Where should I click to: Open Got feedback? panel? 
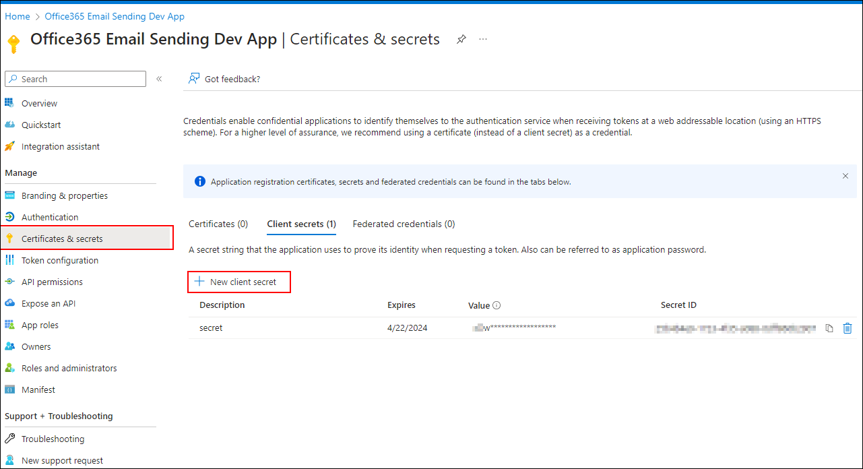coord(224,79)
